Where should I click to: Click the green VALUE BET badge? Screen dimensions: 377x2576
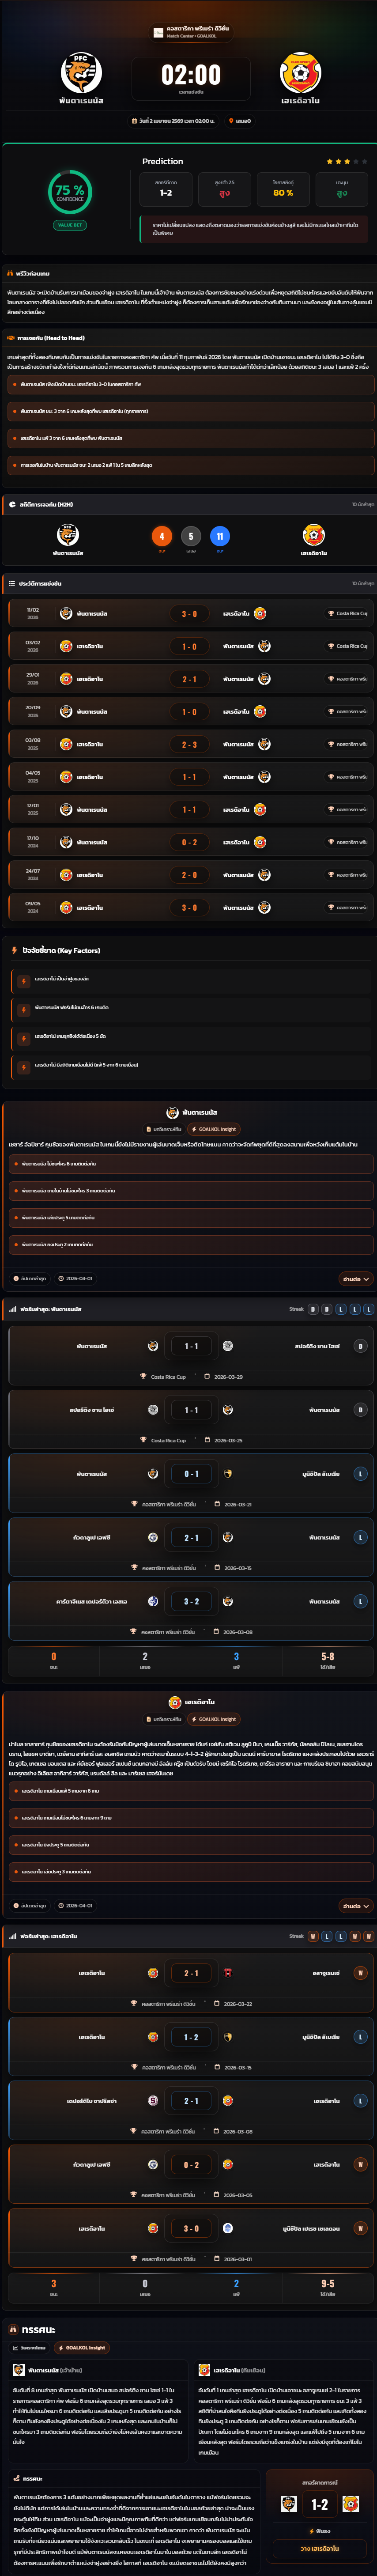(x=70, y=225)
